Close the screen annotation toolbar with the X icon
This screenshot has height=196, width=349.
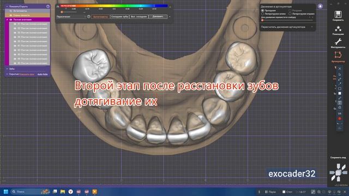tap(340, 69)
